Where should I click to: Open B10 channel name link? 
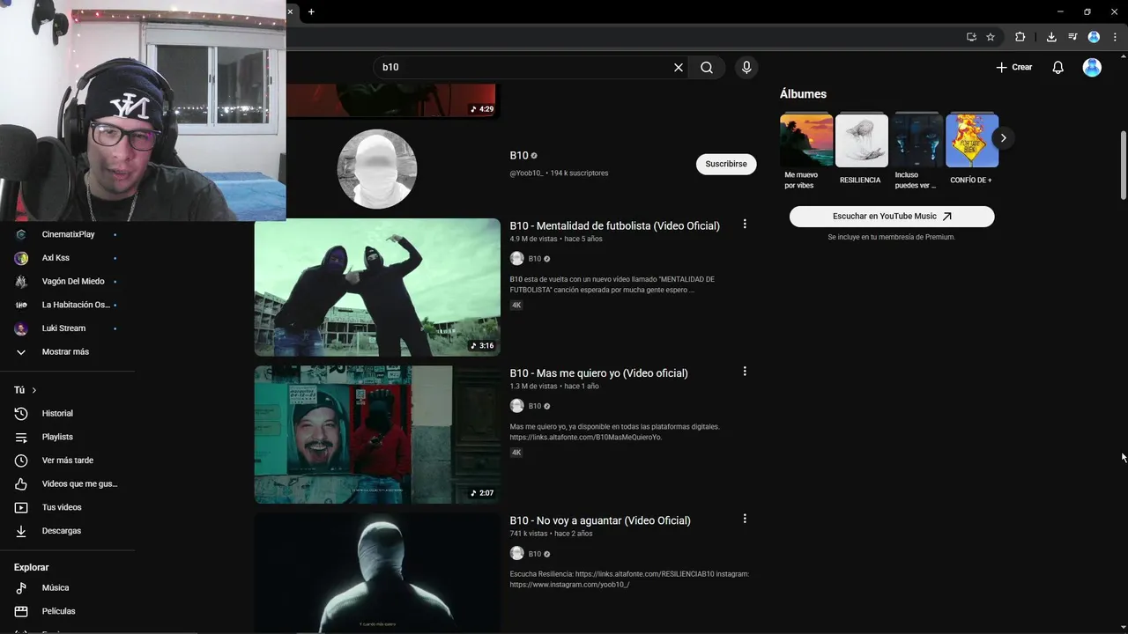[519, 156]
